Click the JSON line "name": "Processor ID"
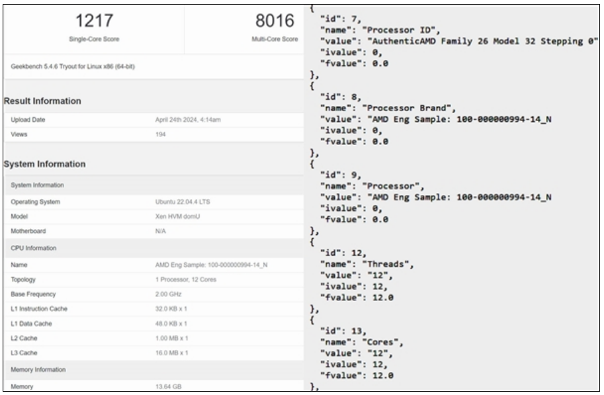Viewport: 604px width, 395px height. tap(380, 30)
